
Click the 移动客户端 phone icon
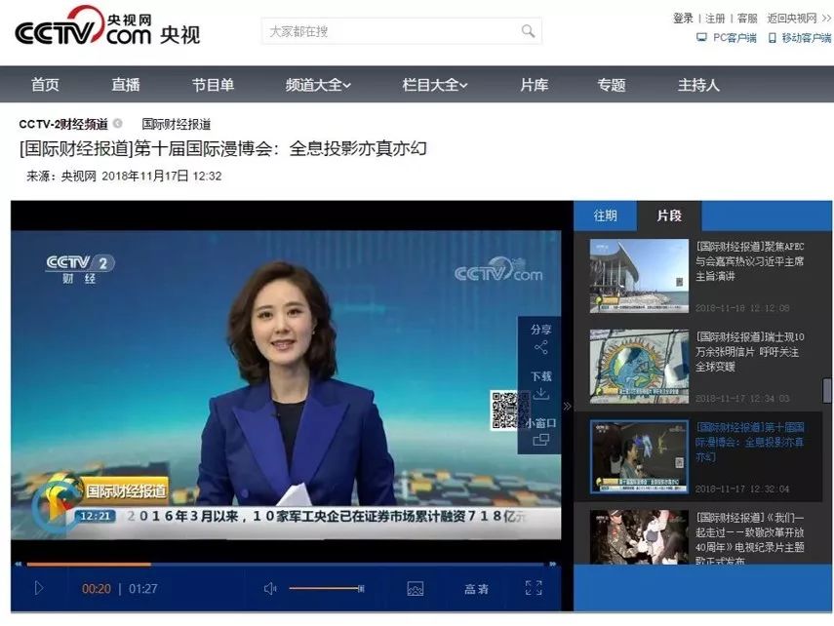coord(773,38)
